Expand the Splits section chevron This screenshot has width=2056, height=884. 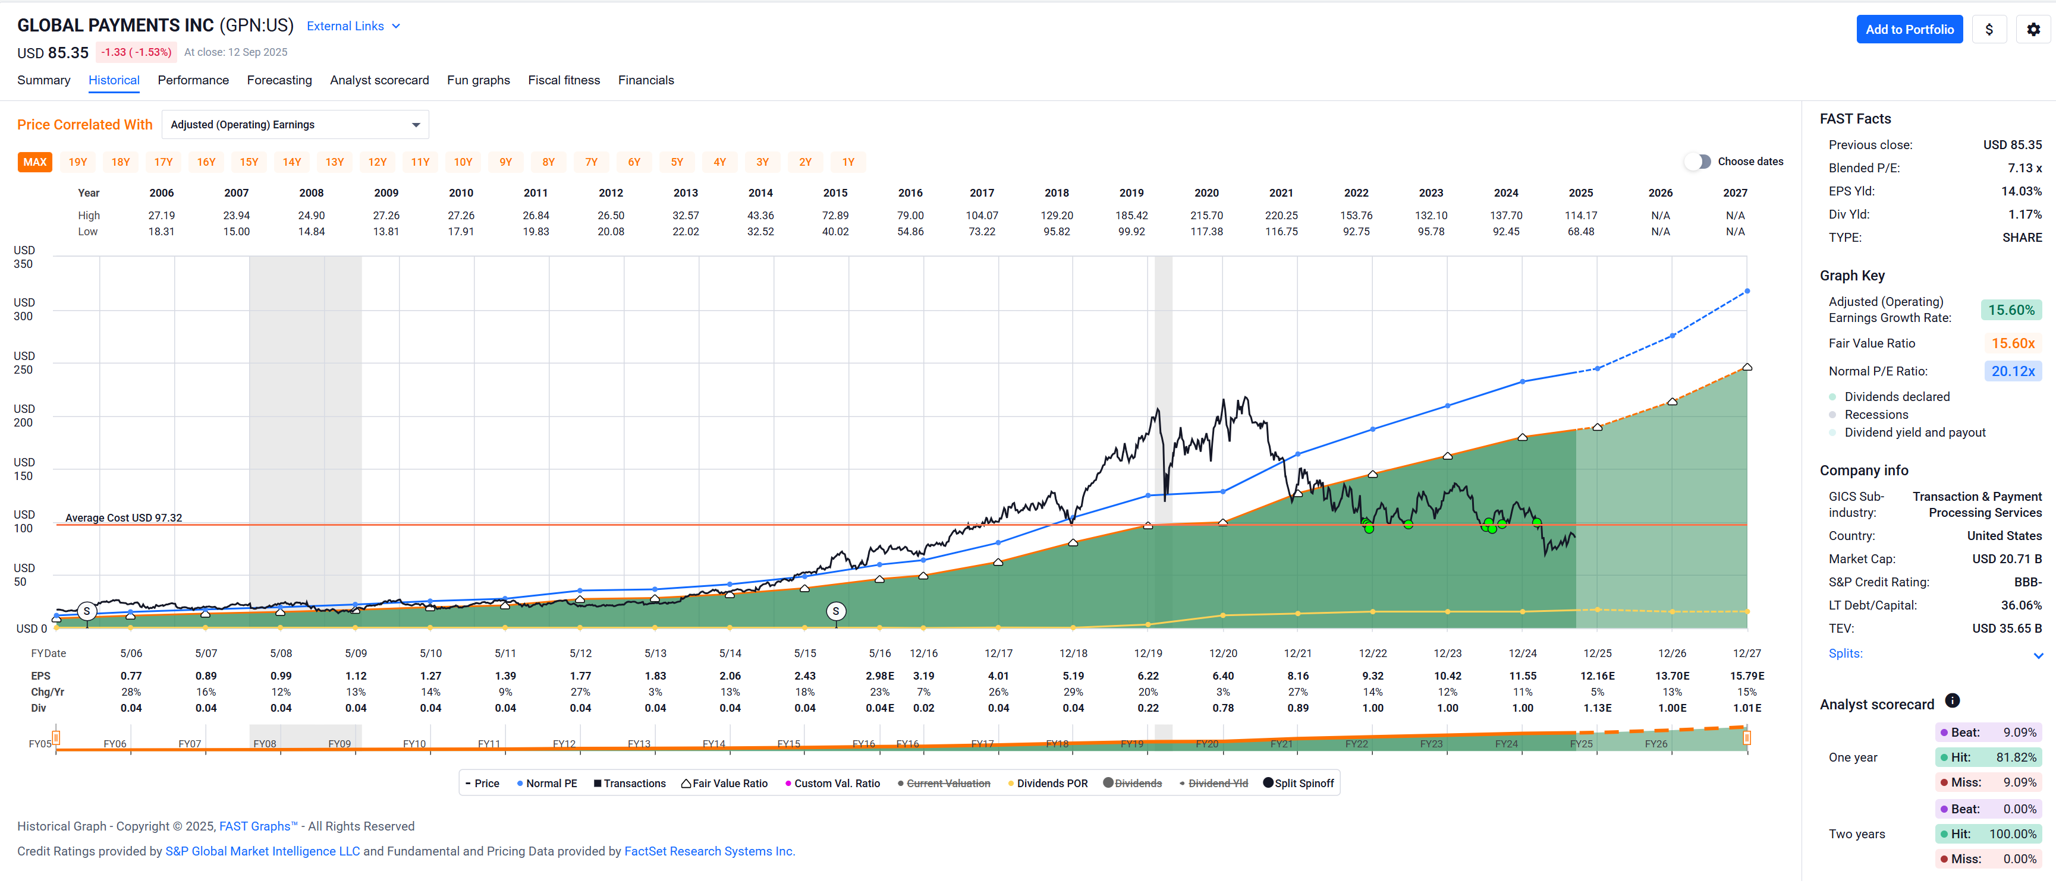tap(2038, 656)
